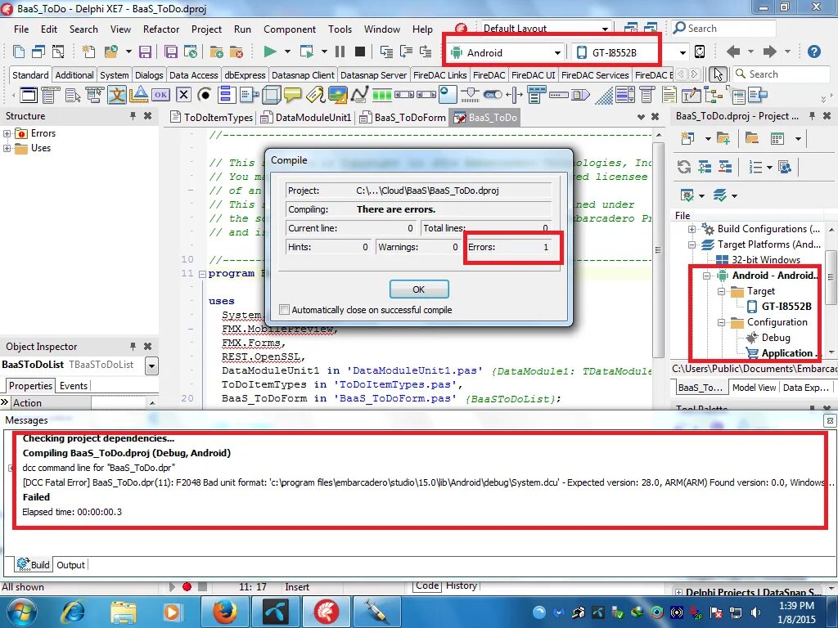Click the Forward navigation arrow
Viewport: 838px width, 628px height.
[x=769, y=52]
